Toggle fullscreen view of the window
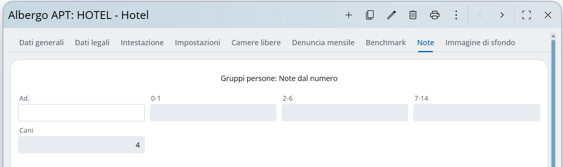Screen dimensions: 563x167 pyautogui.click(x=526, y=15)
